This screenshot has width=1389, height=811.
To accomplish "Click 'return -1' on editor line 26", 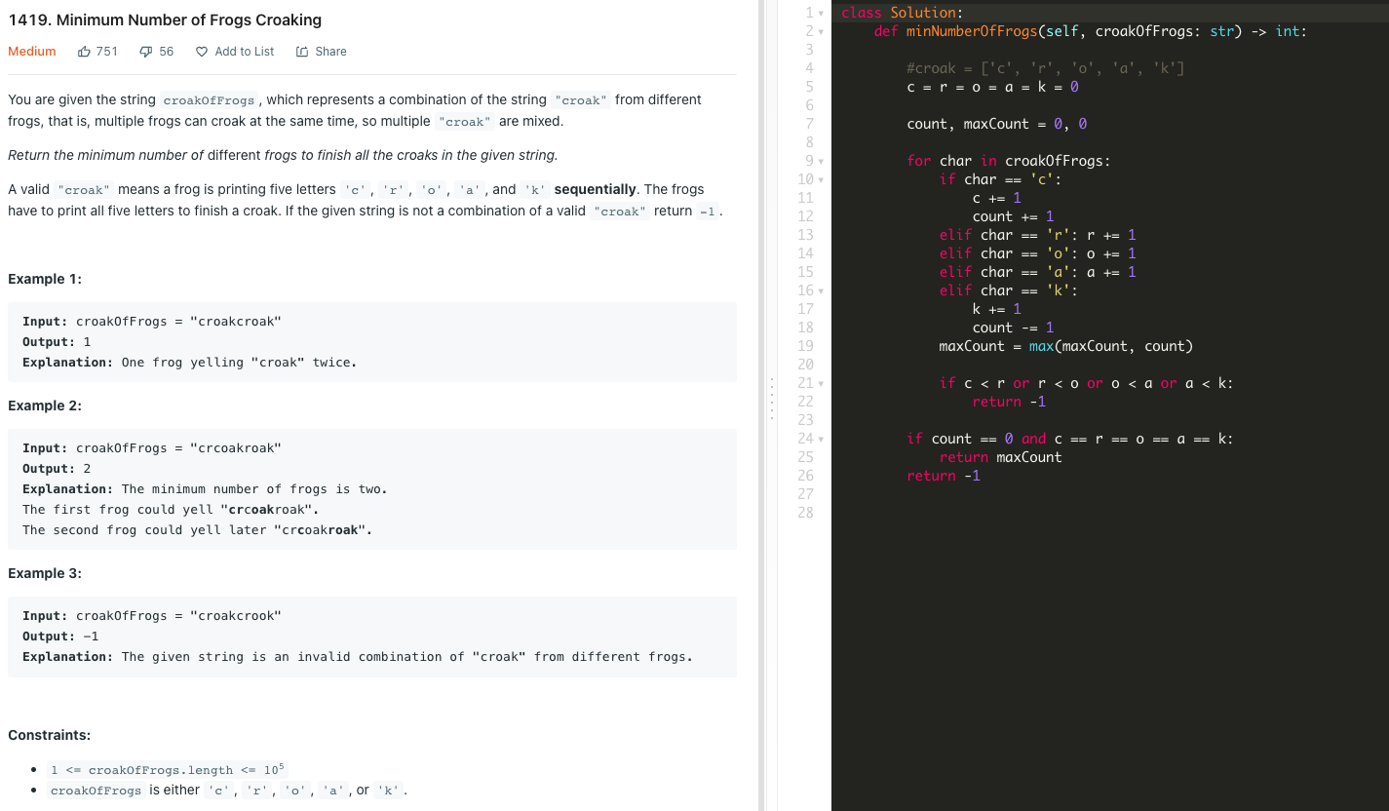I will pos(944,476).
